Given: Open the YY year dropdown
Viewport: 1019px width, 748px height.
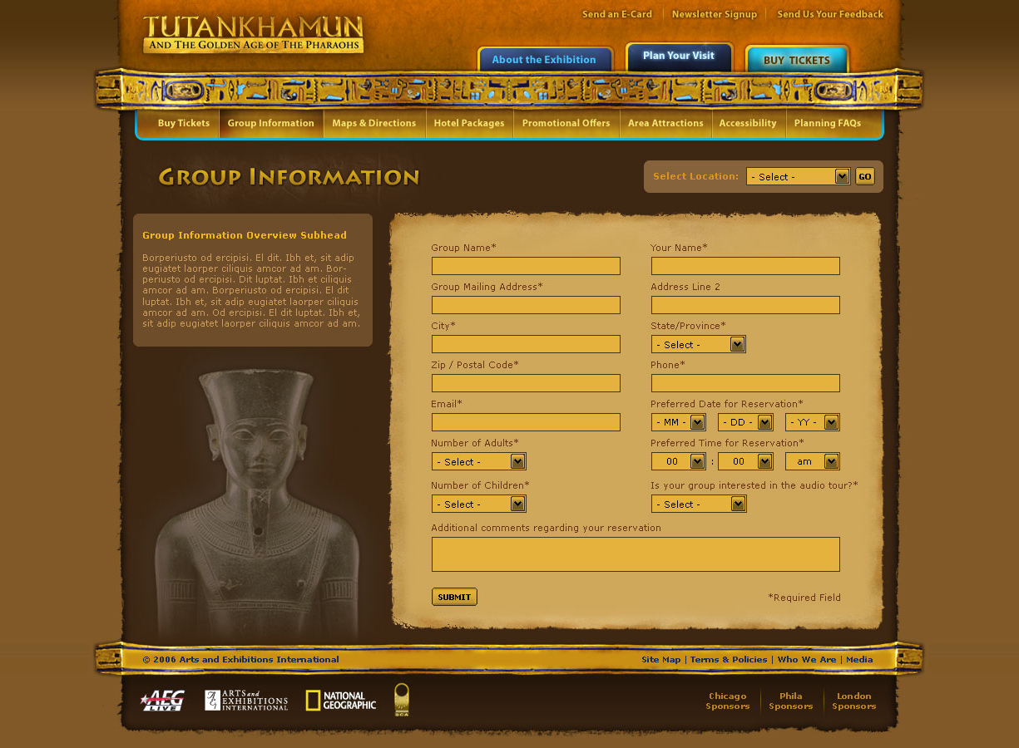Looking at the screenshot, I should pyautogui.click(x=813, y=422).
